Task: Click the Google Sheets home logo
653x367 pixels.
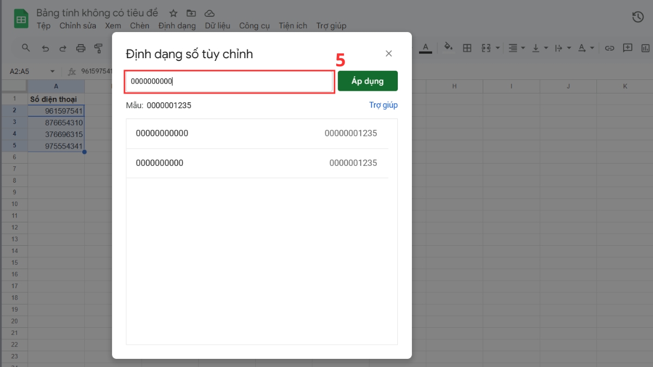Action: click(x=21, y=19)
